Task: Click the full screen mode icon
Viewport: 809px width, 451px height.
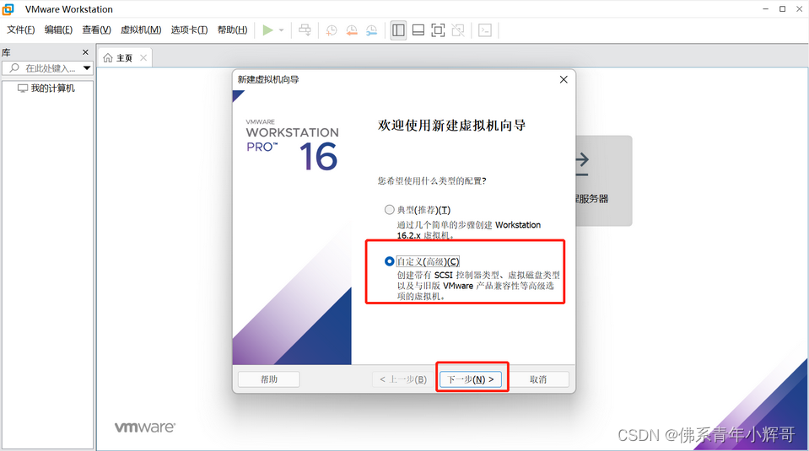Action: tap(438, 30)
